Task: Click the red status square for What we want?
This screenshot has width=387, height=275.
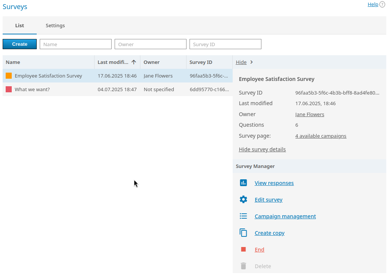Action: coord(9,90)
